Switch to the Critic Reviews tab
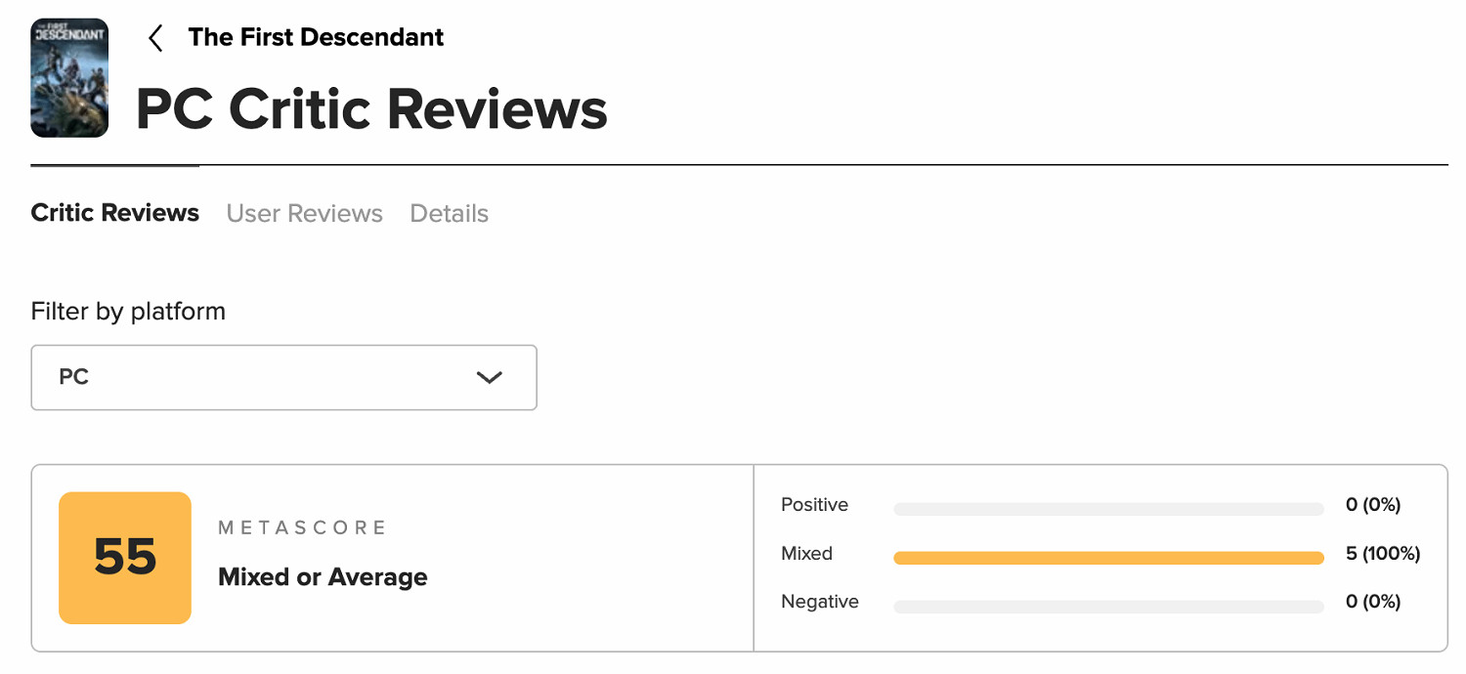1466x674 pixels. click(115, 213)
